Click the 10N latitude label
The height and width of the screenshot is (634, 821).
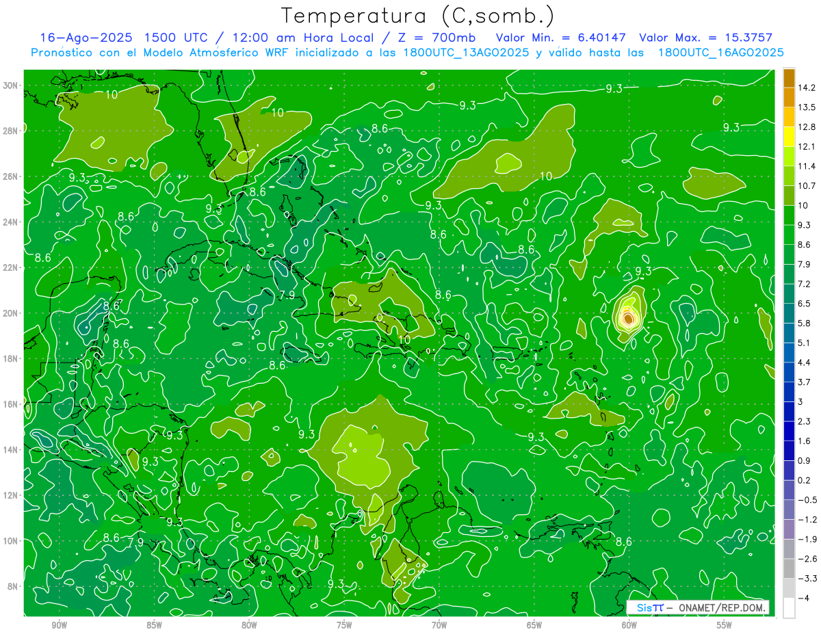(x=12, y=540)
